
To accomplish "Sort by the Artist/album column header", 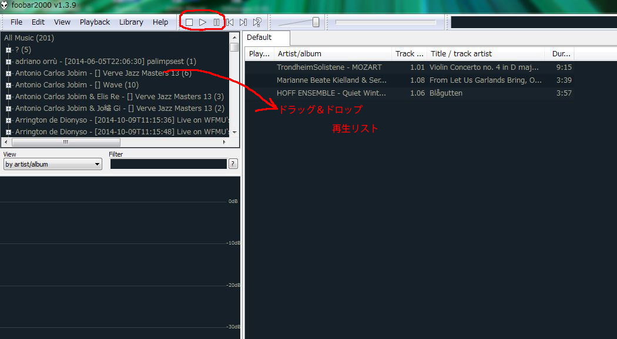I will 333,54.
